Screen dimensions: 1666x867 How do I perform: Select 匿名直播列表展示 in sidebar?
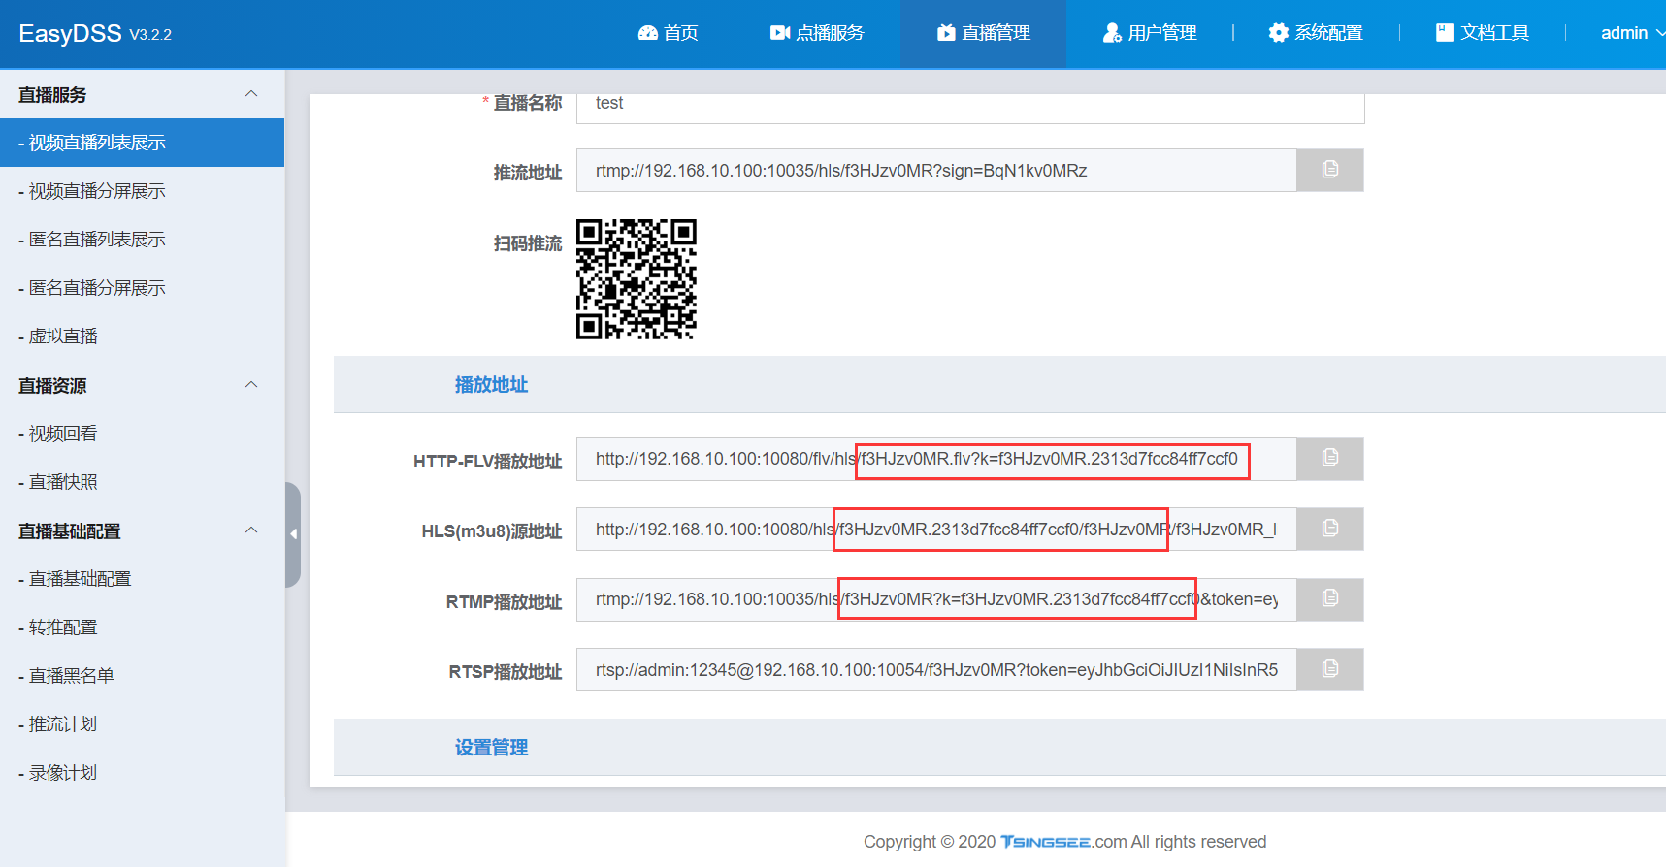(x=142, y=240)
